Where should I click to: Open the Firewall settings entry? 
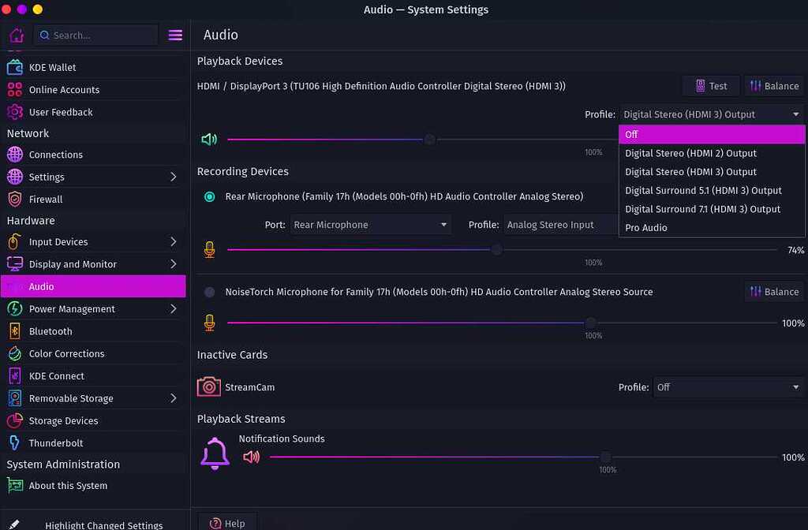point(46,200)
